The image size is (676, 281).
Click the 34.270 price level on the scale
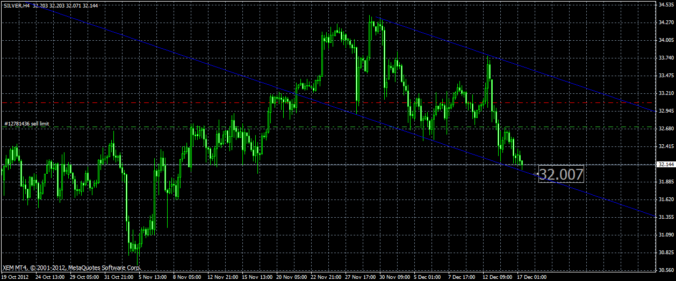coord(667,22)
